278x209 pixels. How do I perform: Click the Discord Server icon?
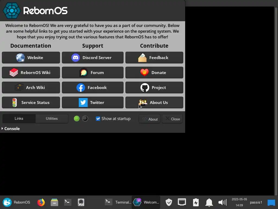pyautogui.click(x=75, y=58)
